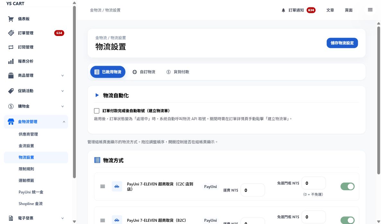Click the 免運門檻 NT$ field for C2C 店到店
Viewport: 381px width, 224px height.
point(314,183)
